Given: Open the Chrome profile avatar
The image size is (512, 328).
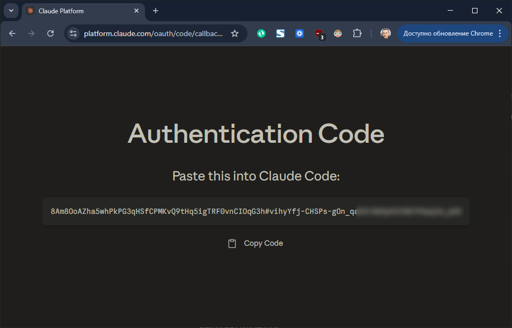Looking at the screenshot, I should 385,33.
